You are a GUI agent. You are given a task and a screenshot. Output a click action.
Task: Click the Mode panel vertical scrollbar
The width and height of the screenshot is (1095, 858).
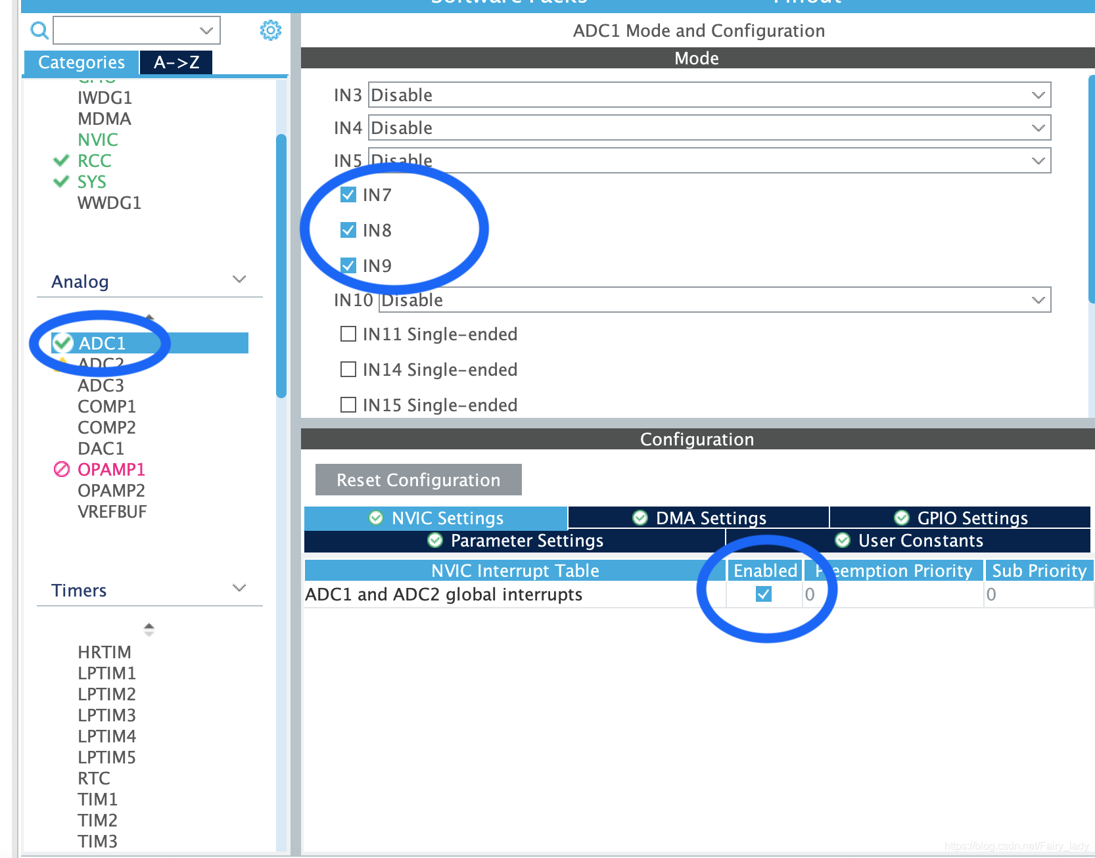click(x=1092, y=189)
